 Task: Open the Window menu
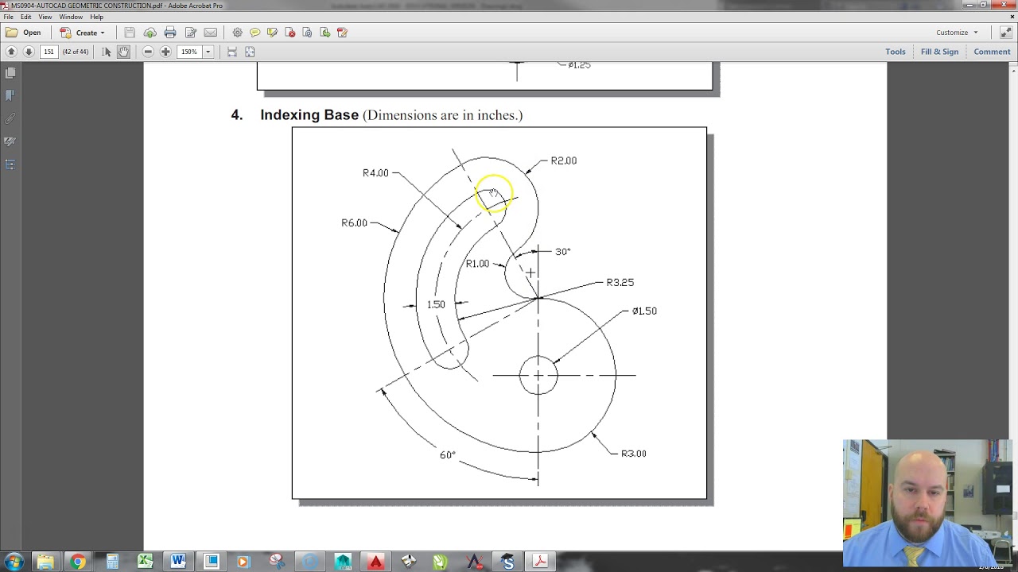[x=71, y=17]
